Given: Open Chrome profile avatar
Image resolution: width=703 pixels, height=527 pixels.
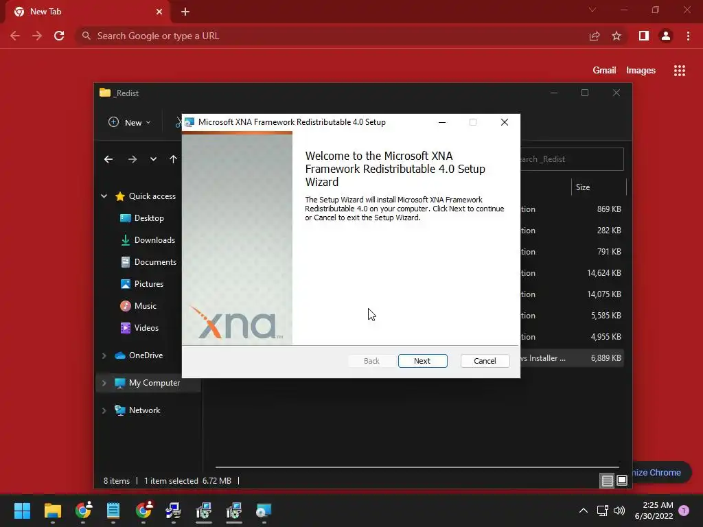Looking at the screenshot, I should tap(666, 36).
